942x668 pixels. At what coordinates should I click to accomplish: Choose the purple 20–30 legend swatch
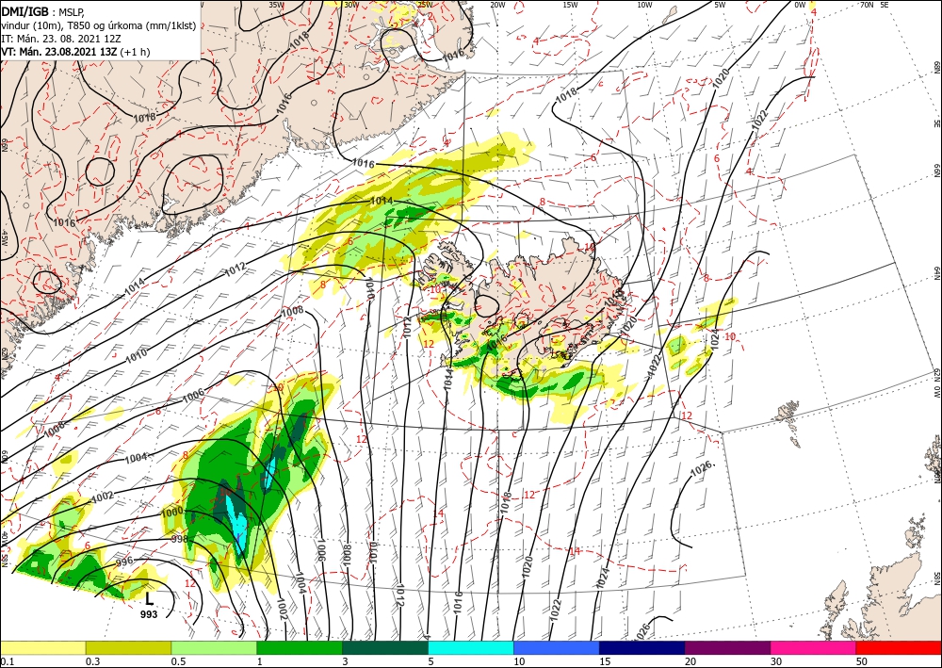click(x=727, y=647)
